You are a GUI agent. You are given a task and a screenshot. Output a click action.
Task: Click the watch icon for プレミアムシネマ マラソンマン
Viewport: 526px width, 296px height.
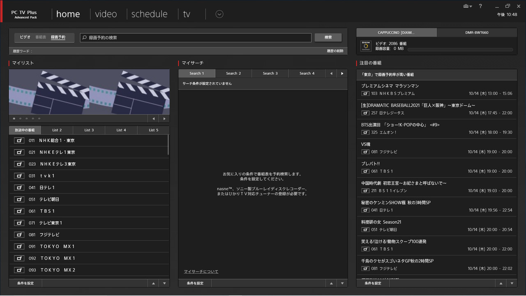point(365,93)
